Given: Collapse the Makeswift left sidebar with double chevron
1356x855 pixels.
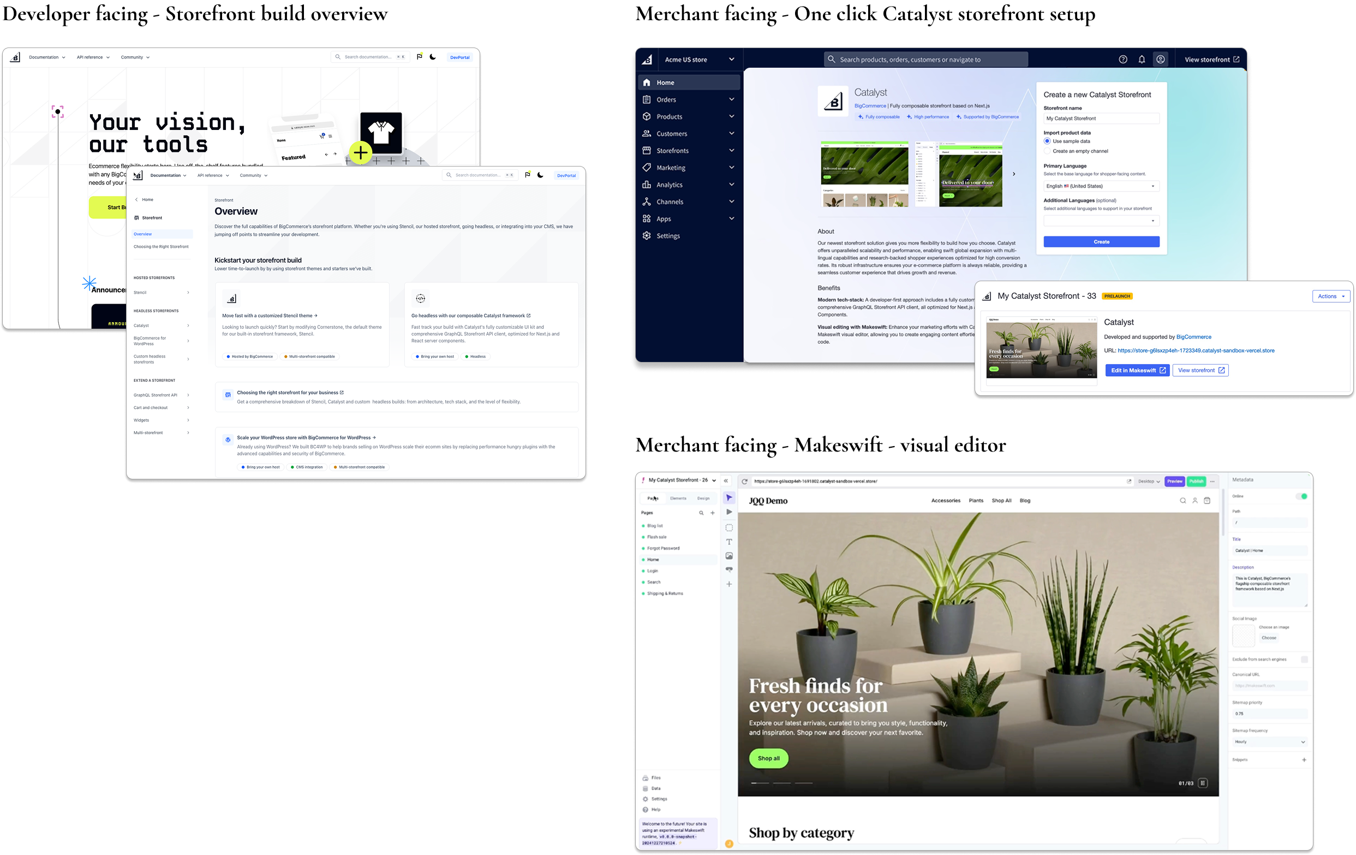Looking at the screenshot, I should tap(726, 481).
